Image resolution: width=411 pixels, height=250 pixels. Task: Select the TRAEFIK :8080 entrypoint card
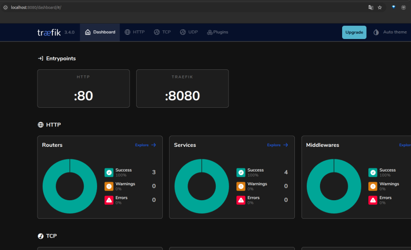point(182,88)
